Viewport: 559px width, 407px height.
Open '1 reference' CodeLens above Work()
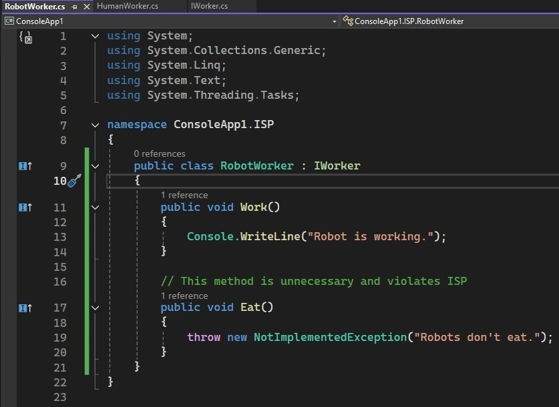184,195
